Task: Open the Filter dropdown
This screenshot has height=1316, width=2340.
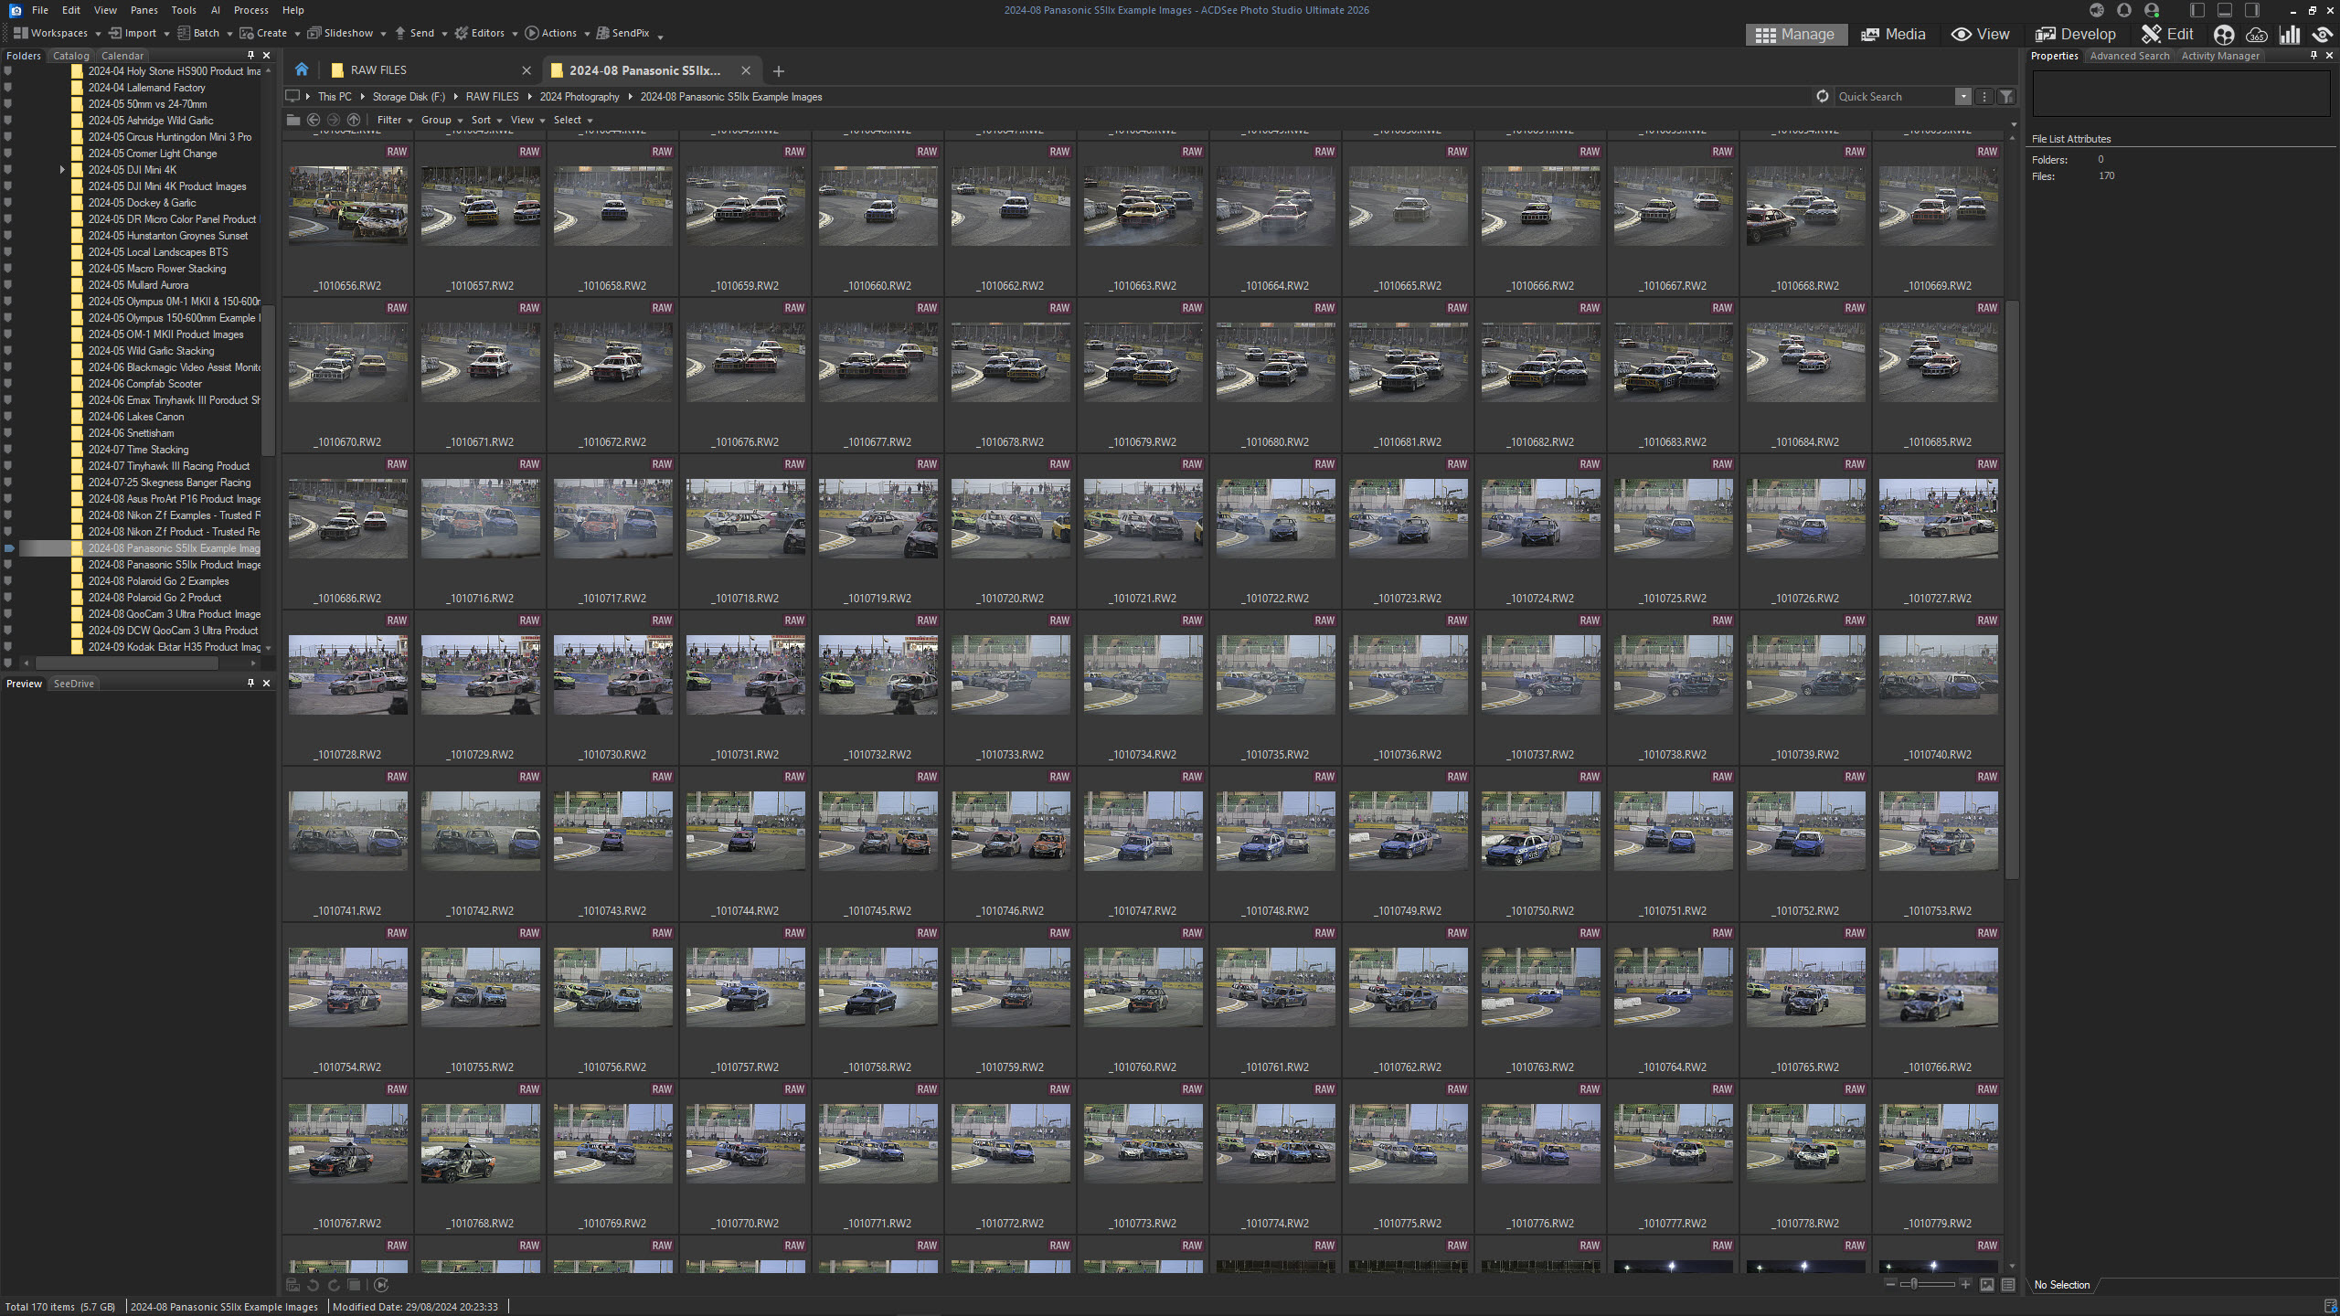Action: tap(394, 120)
